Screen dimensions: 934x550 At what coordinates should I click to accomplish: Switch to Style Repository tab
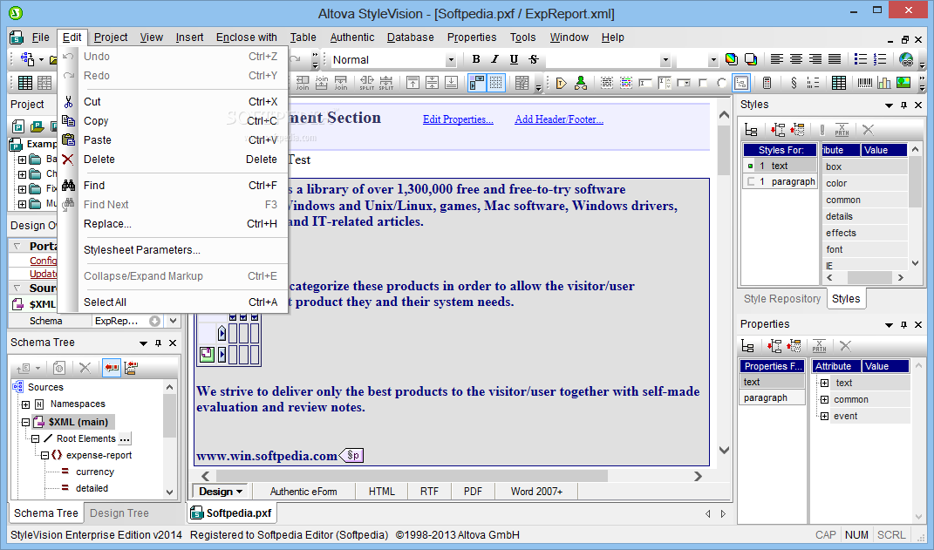pyautogui.click(x=782, y=299)
